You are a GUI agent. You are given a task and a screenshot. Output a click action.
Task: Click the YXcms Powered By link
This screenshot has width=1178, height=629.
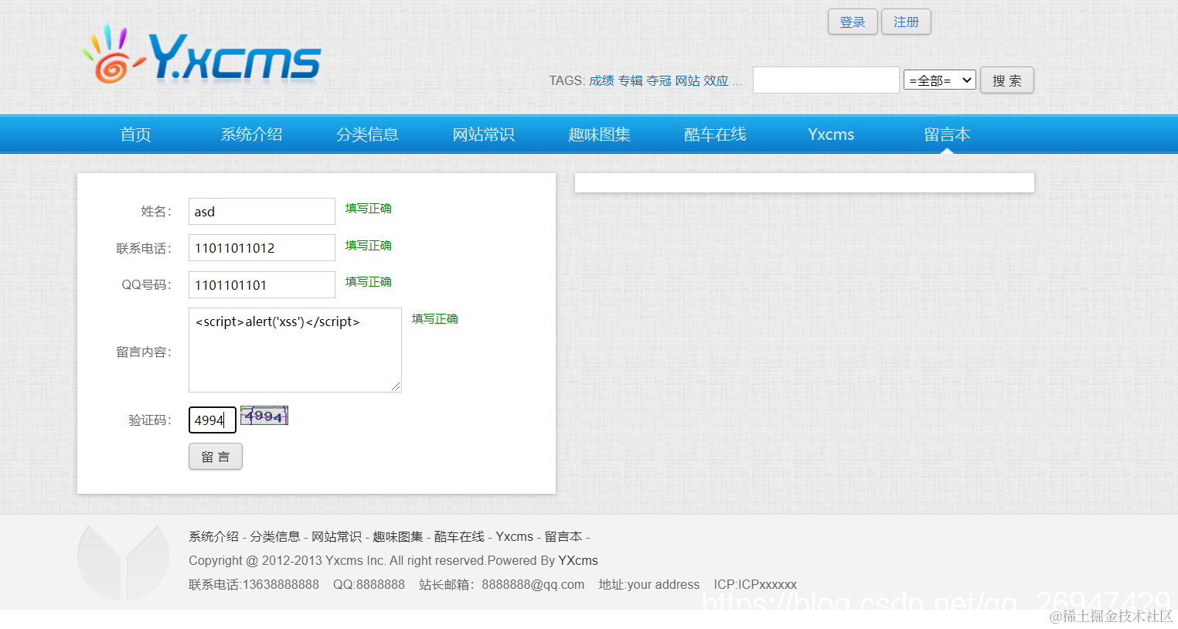pyautogui.click(x=578, y=560)
